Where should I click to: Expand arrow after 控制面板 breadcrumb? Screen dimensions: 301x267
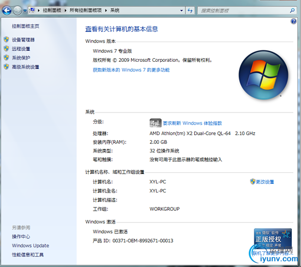pos(65,10)
